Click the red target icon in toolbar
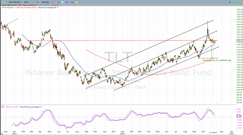The height and width of the screenshot is (135, 243). pos(53,2)
